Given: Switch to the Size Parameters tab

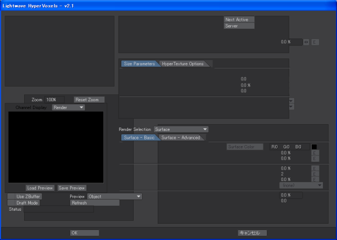Looking at the screenshot, I should (139, 64).
